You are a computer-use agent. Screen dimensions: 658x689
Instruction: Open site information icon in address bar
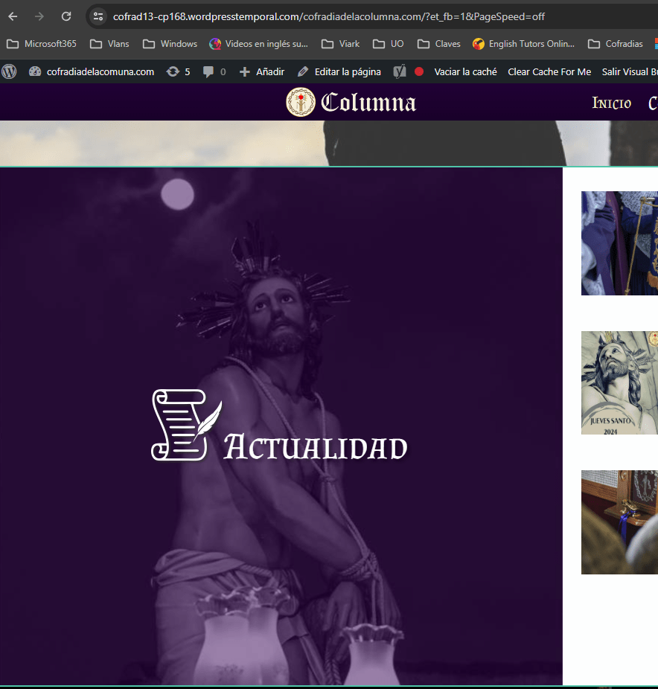(x=98, y=16)
